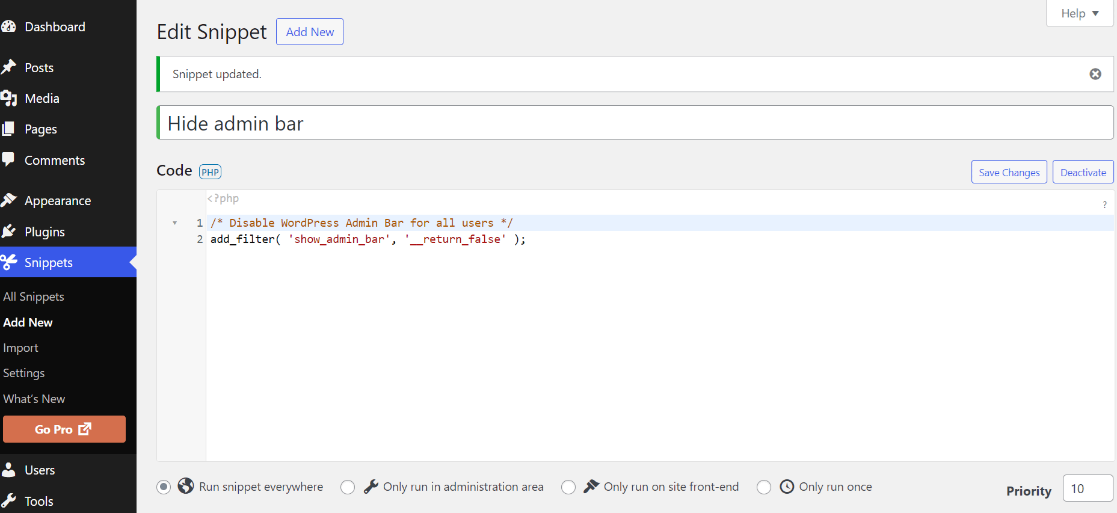Click the Plugins plug icon
This screenshot has height=513, width=1117.
[x=8, y=232]
